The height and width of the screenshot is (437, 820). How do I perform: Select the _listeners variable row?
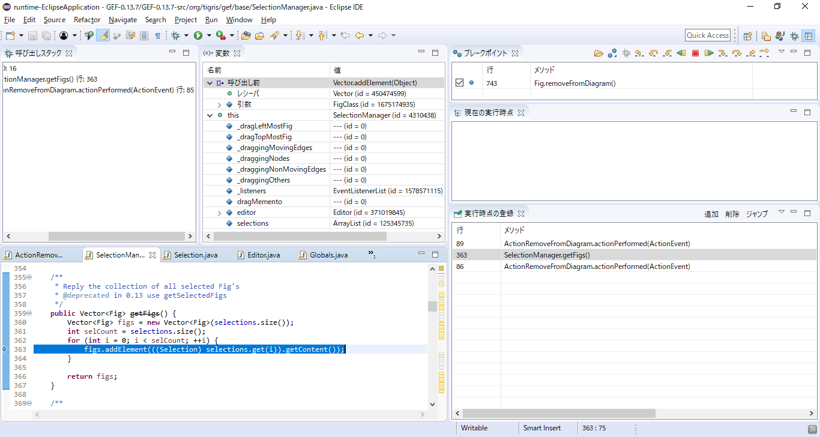click(324, 191)
